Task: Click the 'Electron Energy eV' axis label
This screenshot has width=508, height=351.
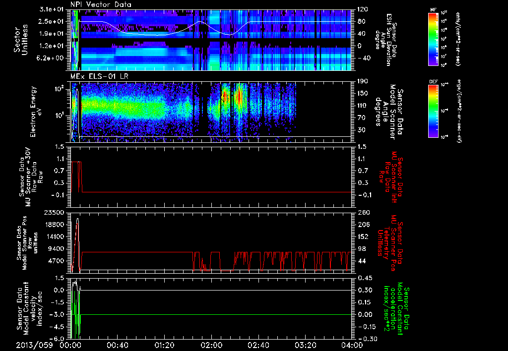Action: [x=36, y=112]
